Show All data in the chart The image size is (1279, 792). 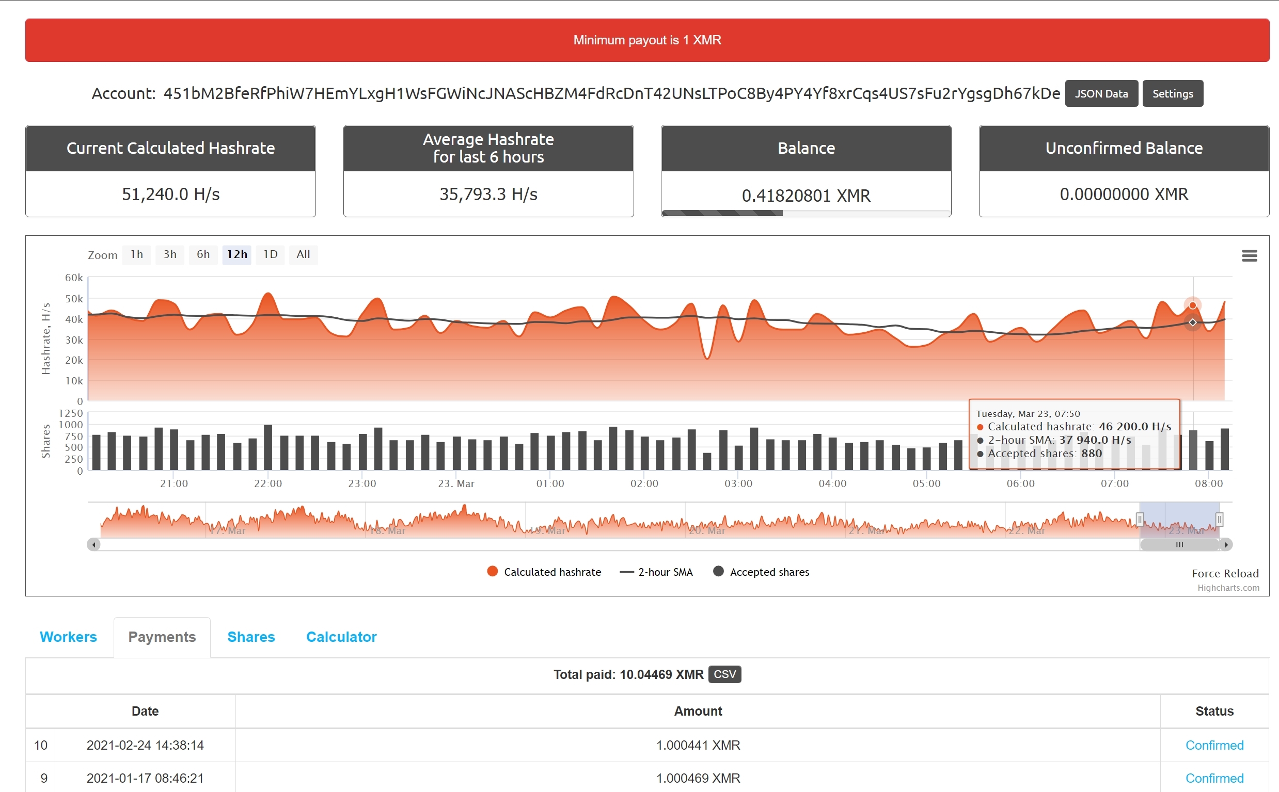[304, 254]
